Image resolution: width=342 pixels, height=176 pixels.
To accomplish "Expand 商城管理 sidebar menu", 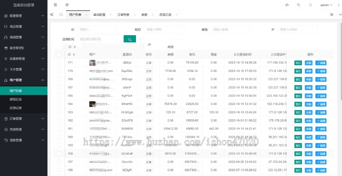I will pos(24,37).
